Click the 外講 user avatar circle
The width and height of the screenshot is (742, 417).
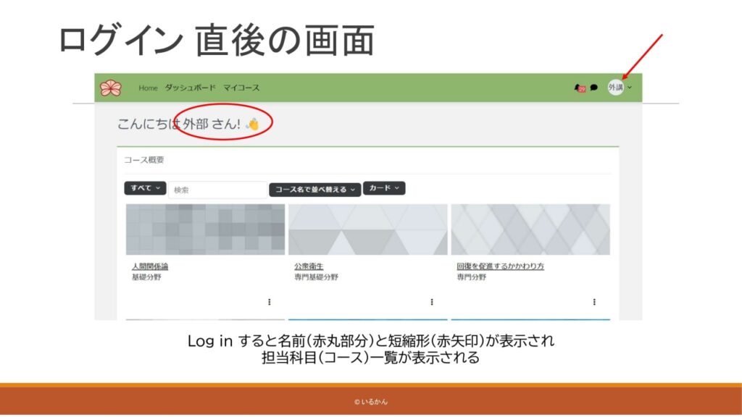point(615,88)
